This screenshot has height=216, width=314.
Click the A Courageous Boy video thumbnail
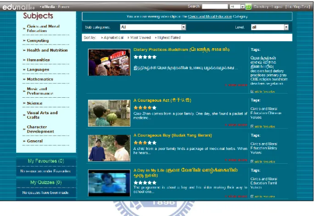tap(109, 148)
